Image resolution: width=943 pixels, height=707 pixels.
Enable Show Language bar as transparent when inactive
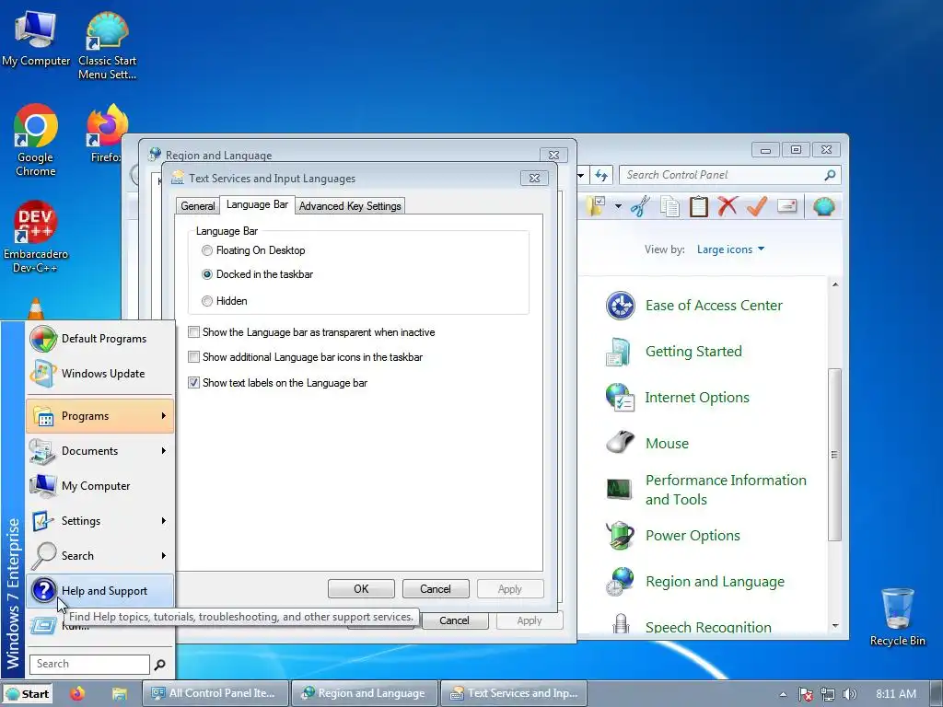193,331
